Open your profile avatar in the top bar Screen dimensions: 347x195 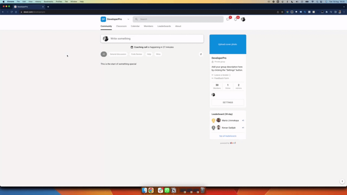pos(243,19)
